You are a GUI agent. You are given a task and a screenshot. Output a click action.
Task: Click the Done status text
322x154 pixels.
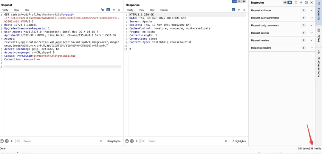click(x=3, y=148)
